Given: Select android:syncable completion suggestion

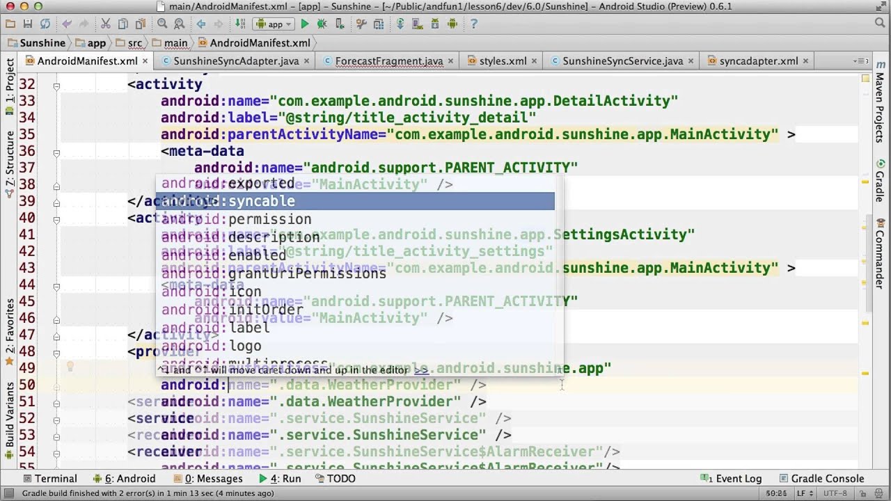Looking at the screenshot, I should coord(355,201).
